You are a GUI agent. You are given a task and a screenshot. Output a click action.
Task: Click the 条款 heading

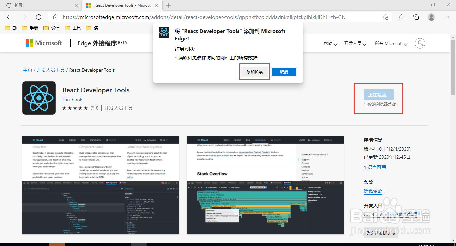[368, 182]
